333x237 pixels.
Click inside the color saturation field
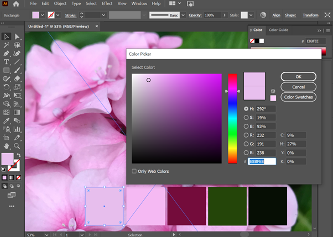[176, 118]
